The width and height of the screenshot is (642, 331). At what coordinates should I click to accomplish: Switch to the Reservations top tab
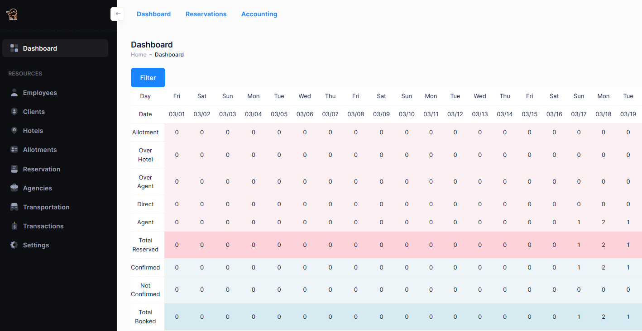[x=206, y=14]
